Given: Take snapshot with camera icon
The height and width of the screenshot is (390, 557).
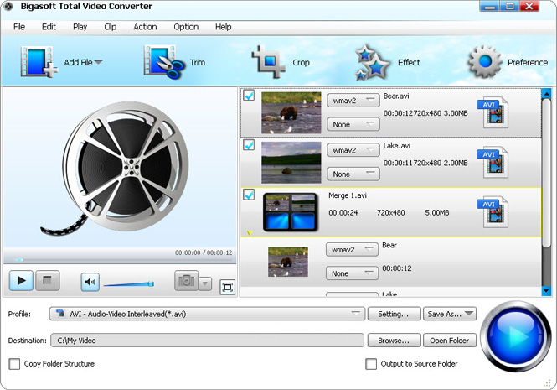Looking at the screenshot, I should 186,281.
